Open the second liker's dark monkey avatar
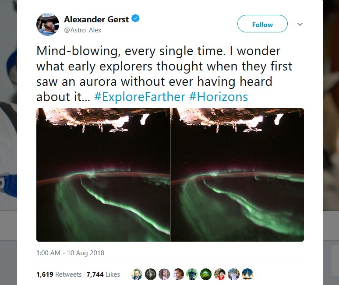 click(x=151, y=274)
